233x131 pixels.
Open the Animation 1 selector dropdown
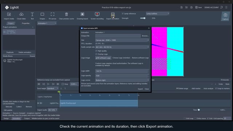47,23
